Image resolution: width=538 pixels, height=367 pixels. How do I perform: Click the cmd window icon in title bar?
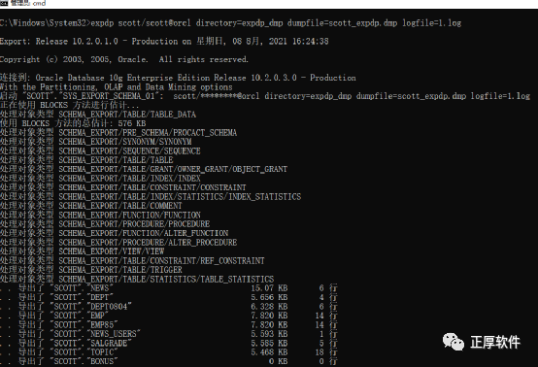pos(4,3)
